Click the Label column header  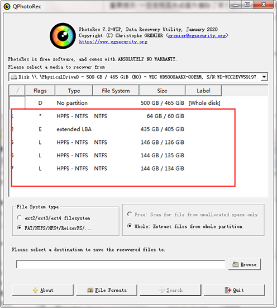tap(203, 91)
